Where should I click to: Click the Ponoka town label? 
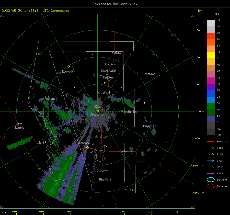pyautogui.click(x=117, y=53)
